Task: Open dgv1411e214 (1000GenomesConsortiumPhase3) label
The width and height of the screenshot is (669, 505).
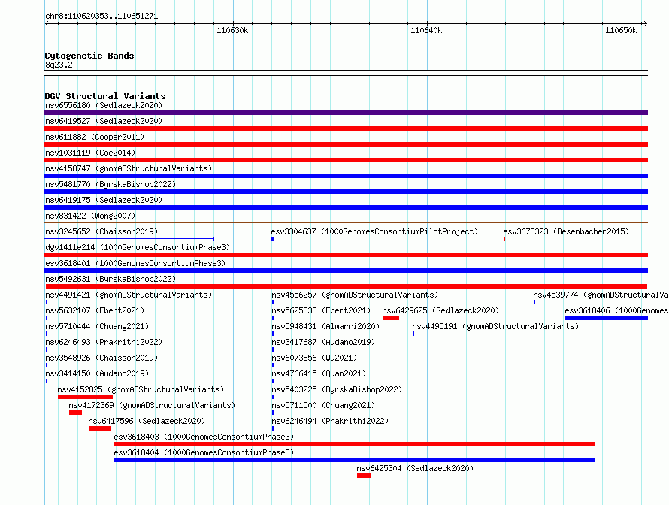Action: click(x=138, y=247)
